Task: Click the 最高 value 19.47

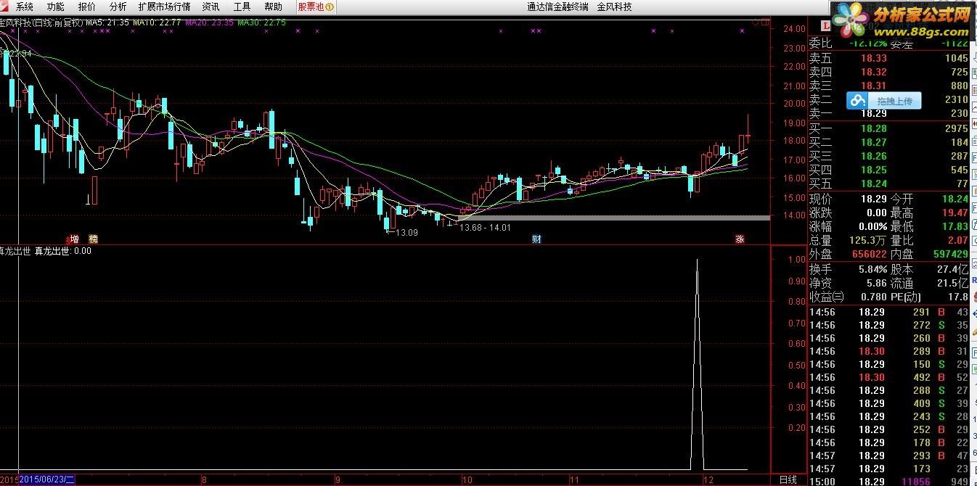Action: [955, 213]
